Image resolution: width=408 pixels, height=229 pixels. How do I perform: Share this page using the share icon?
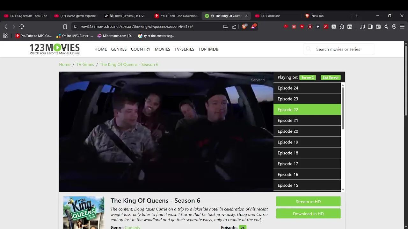(x=234, y=27)
